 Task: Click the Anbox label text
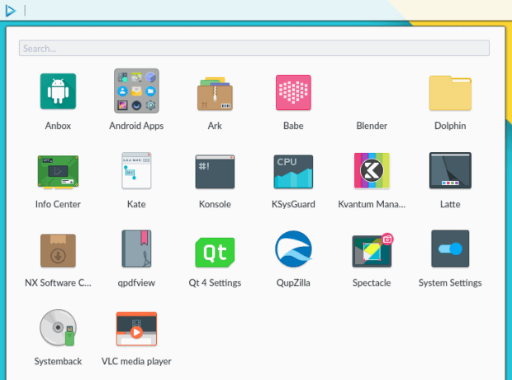pos(58,126)
